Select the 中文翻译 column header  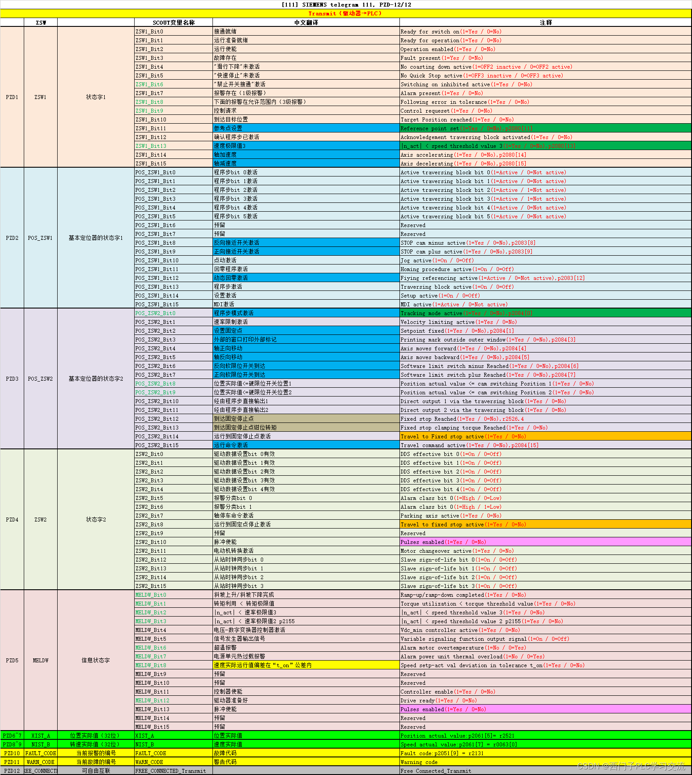pyautogui.click(x=306, y=22)
